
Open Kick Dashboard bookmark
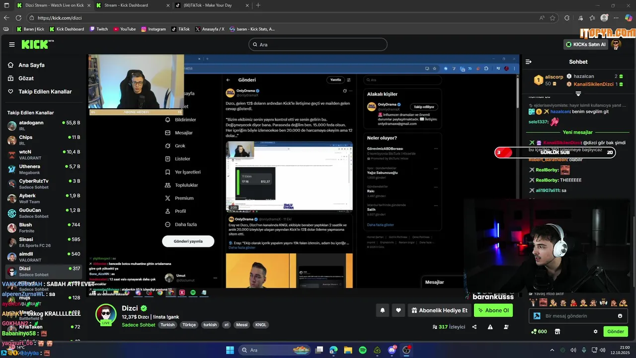click(67, 29)
